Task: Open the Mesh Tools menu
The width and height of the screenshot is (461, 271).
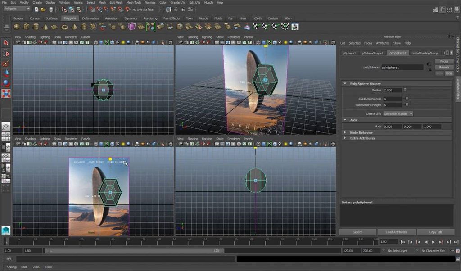Action: 134,2
